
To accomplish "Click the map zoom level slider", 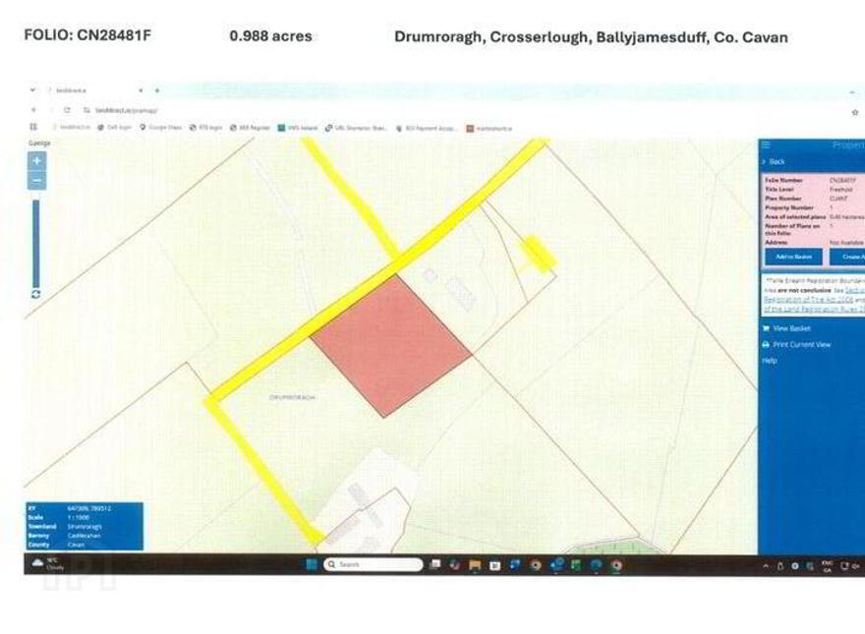I will pyautogui.click(x=35, y=243).
